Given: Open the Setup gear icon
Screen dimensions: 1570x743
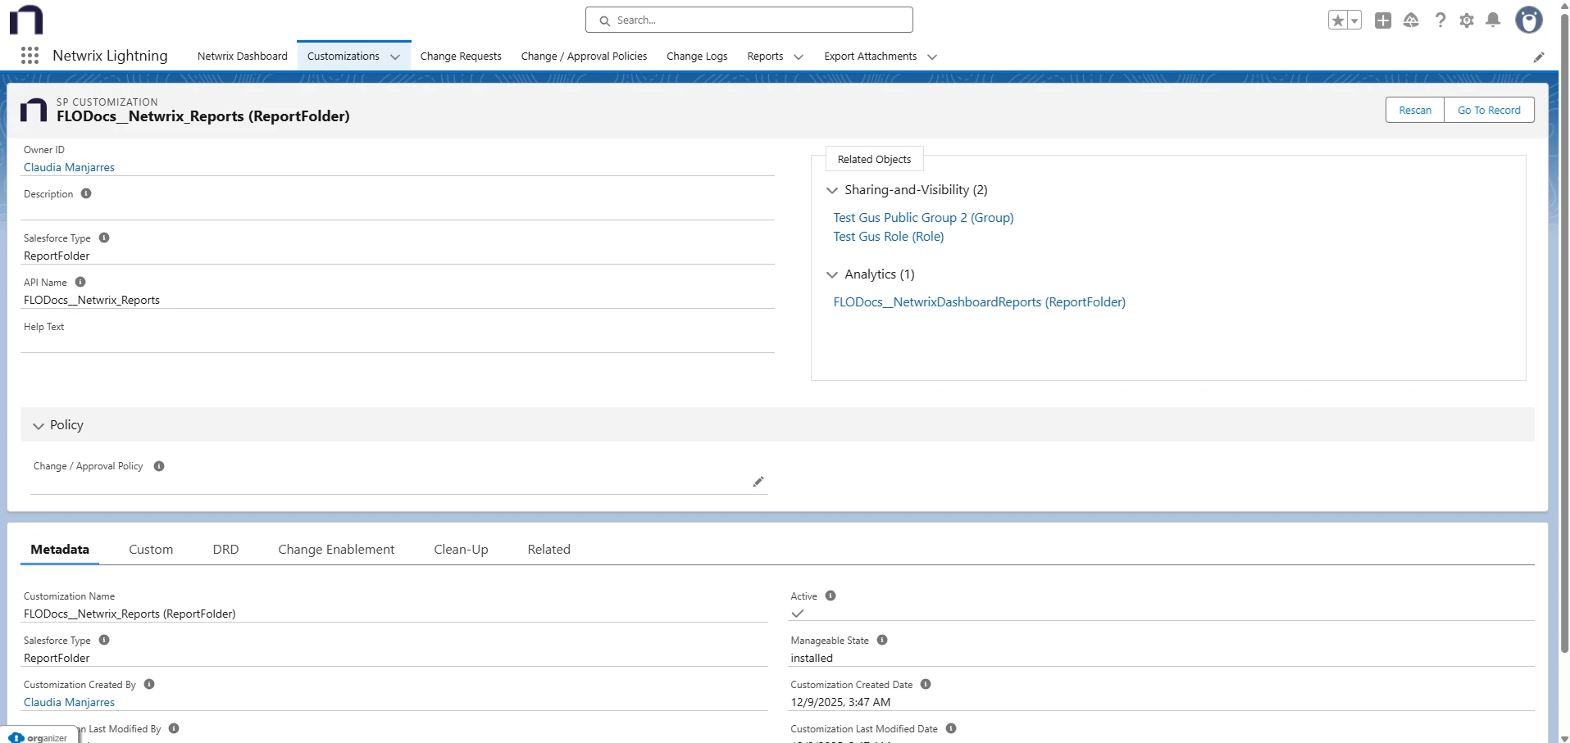Looking at the screenshot, I should 1467,20.
